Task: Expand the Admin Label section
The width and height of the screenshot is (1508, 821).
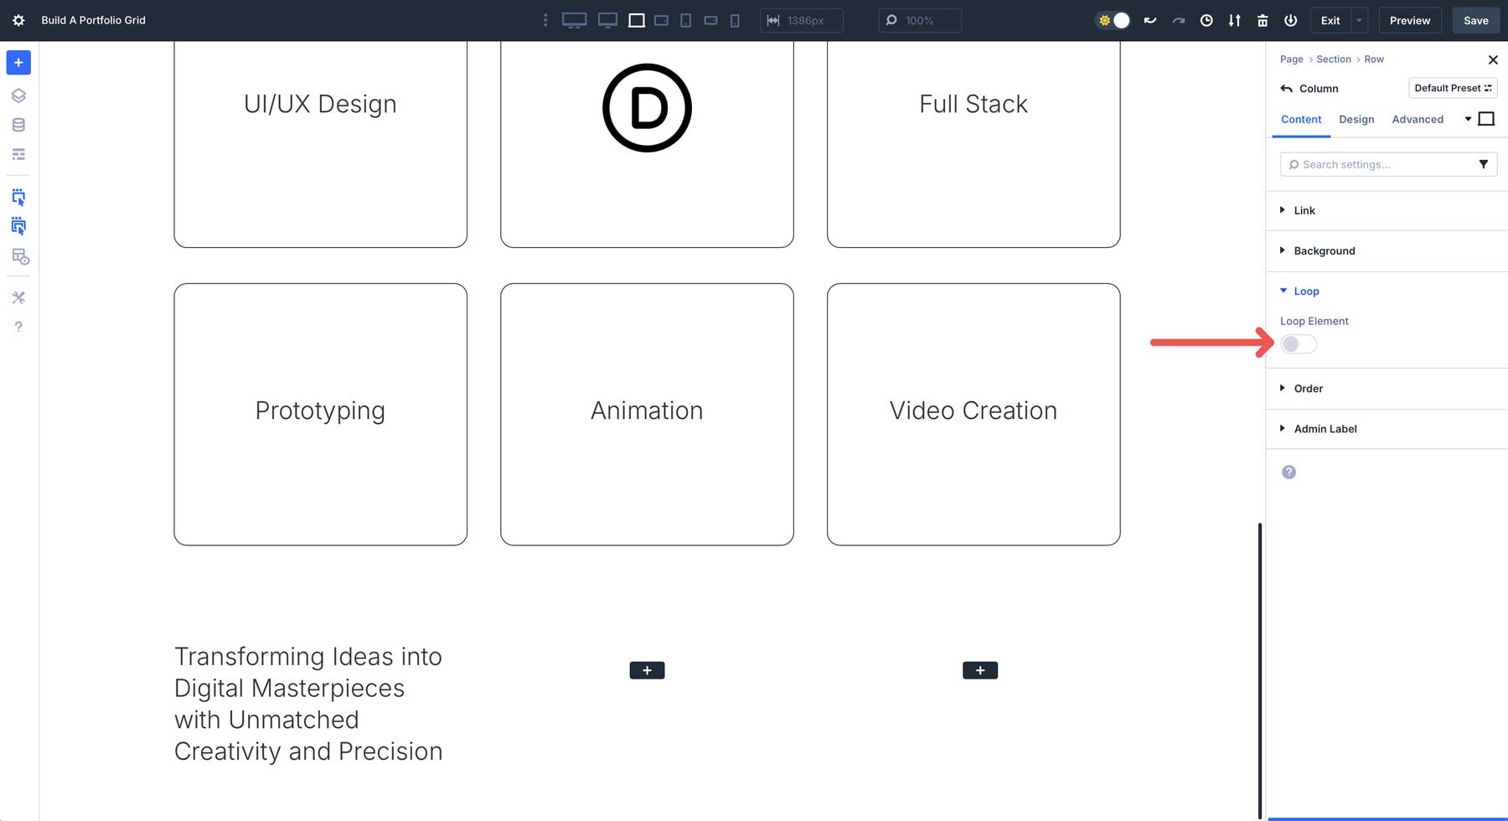Action: click(x=1325, y=428)
